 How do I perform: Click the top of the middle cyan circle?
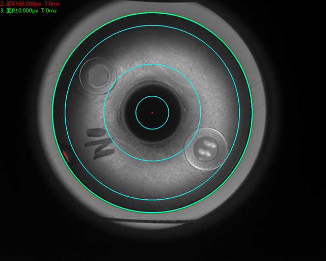click(152, 64)
